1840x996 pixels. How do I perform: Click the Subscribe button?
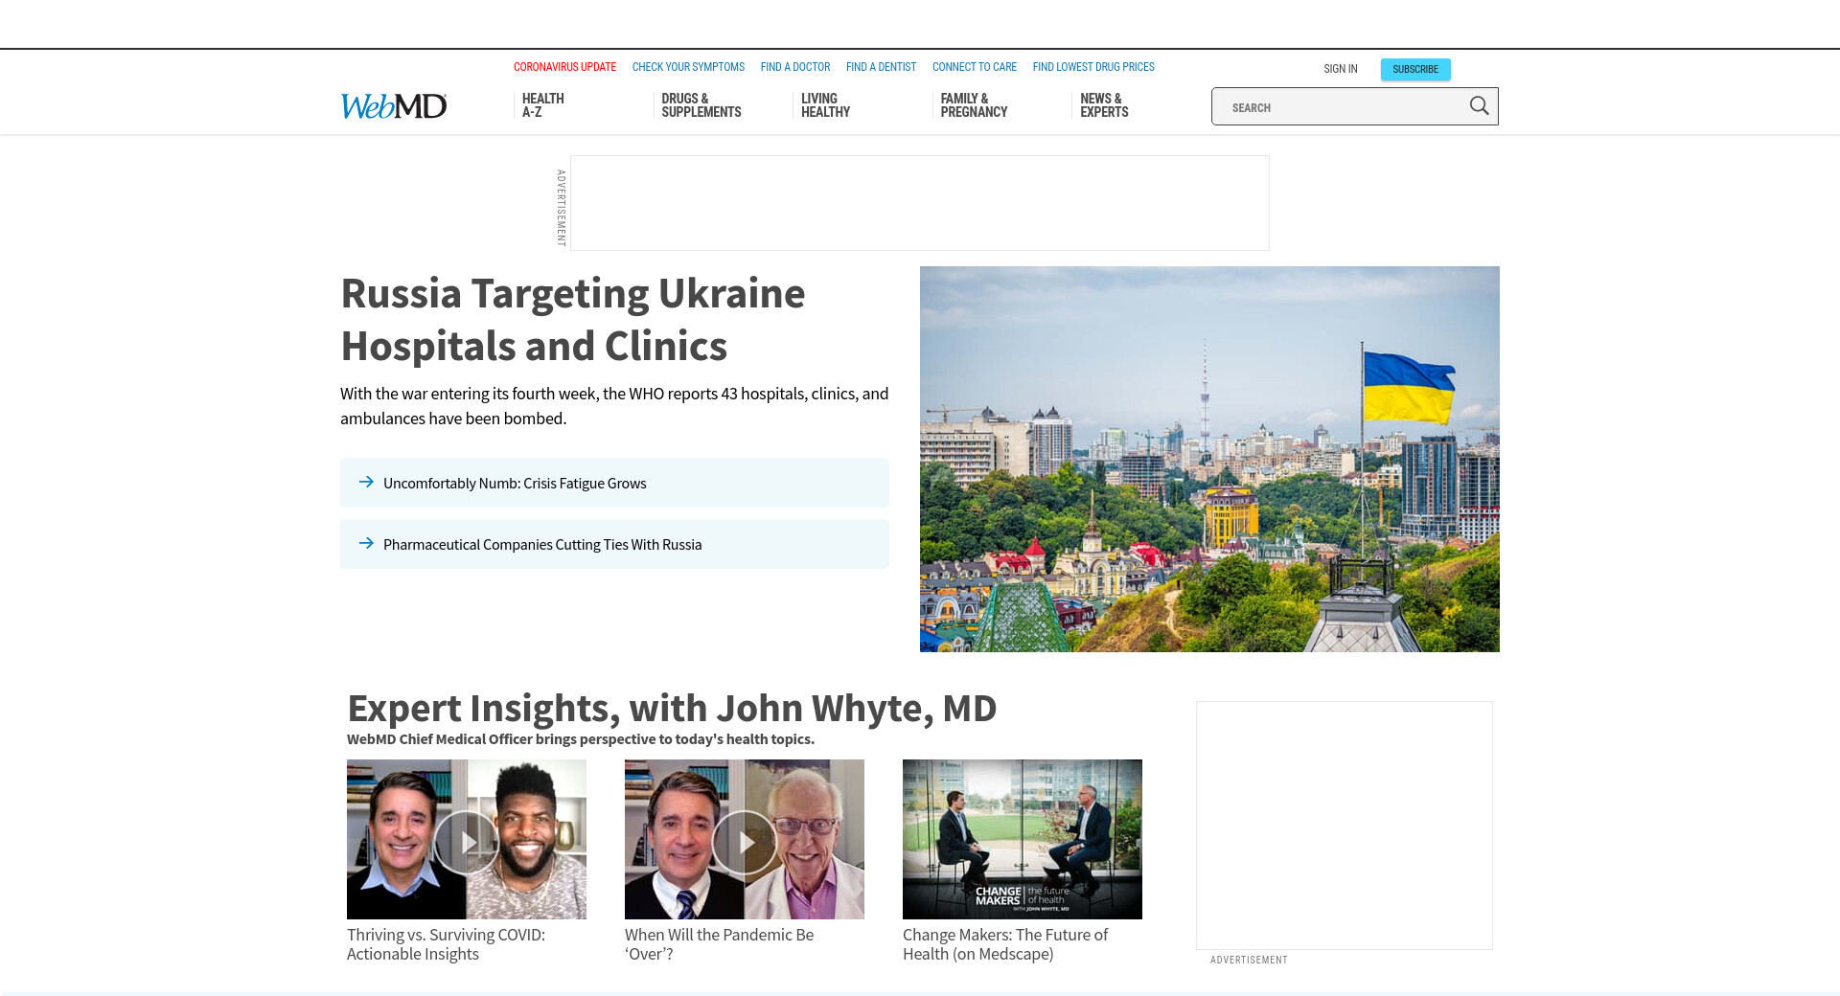click(x=1414, y=69)
